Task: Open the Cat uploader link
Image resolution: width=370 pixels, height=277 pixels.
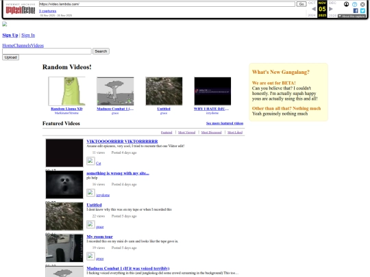Action: tap(99, 163)
